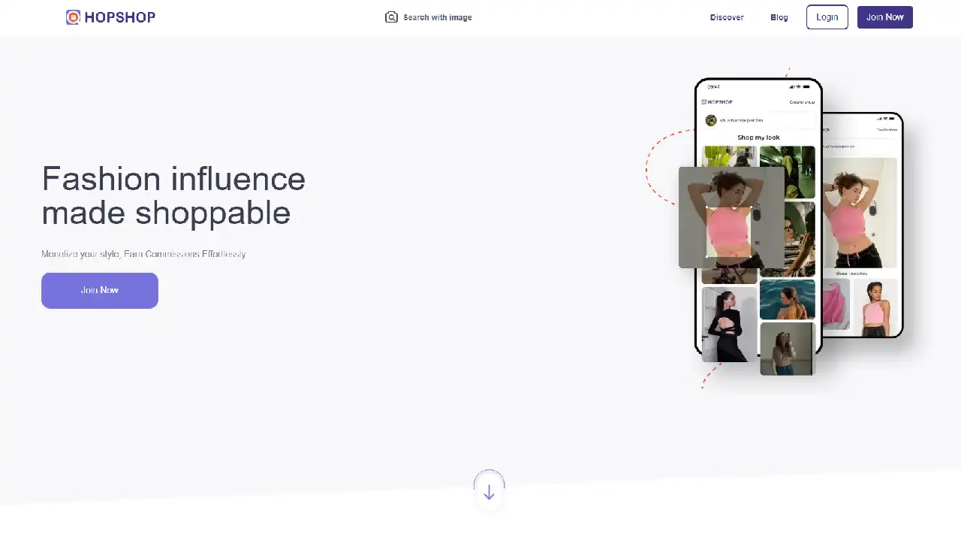Click the Shop my look heading
961x541 pixels.
pyautogui.click(x=758, y=138)
